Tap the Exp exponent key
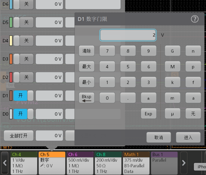This screenshot has height=175, width=206. point(148,113)
